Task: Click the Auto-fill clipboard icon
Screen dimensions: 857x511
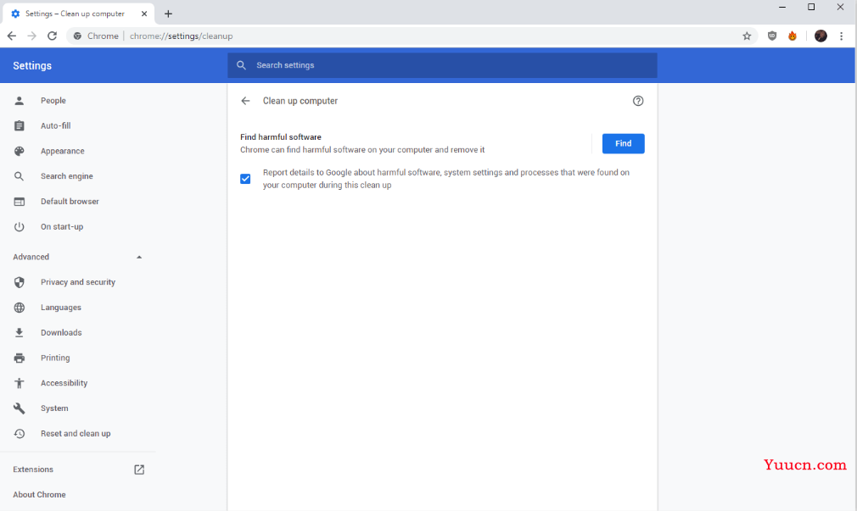Action: [x=20, y=125]
